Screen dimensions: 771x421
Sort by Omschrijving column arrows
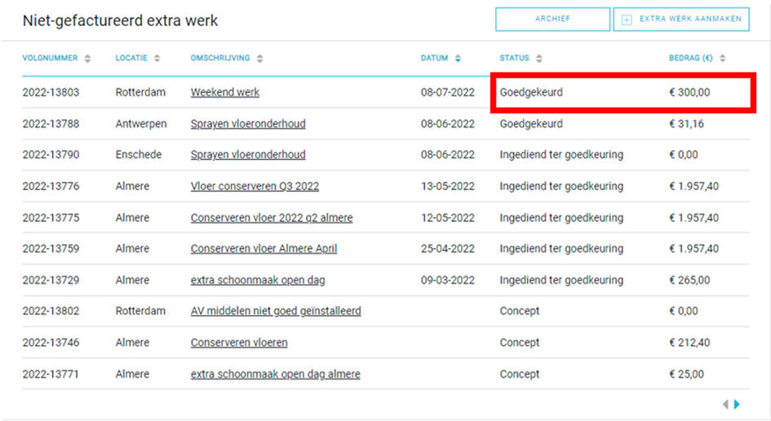(259, 59)
